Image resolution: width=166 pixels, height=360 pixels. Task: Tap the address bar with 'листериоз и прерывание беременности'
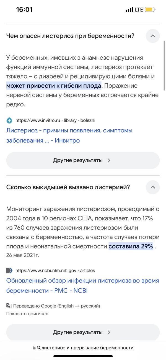point(83,348)
